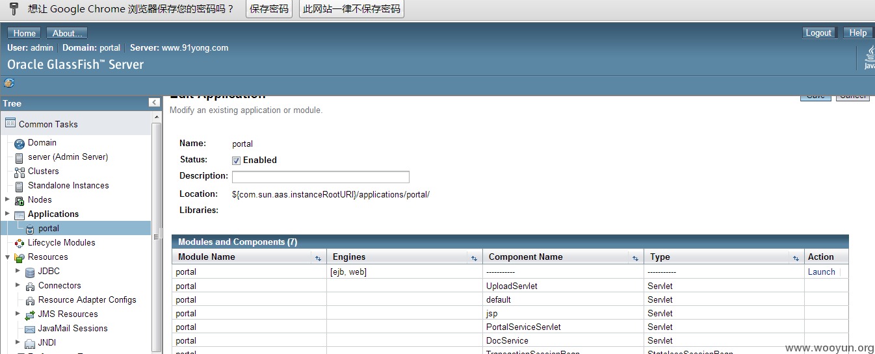Click the Common Tasks icon

tap(10, 123)
